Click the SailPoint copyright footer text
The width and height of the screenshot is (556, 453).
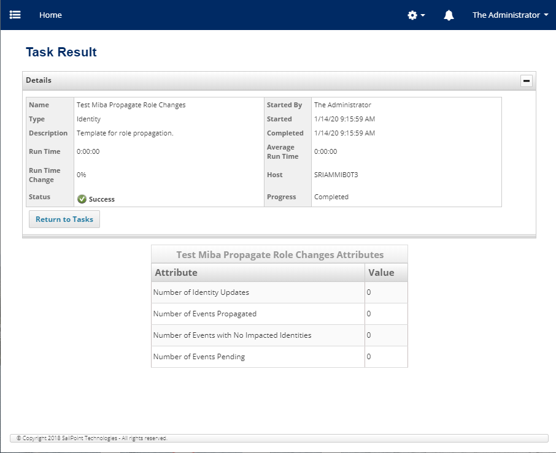[92, 438]
